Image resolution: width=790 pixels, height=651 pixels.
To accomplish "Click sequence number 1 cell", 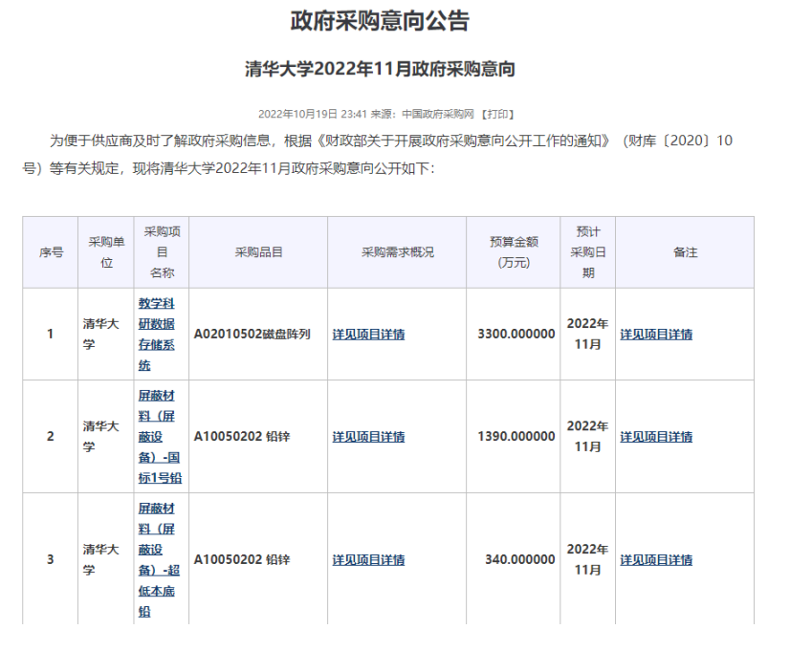I will coord(51,335).
